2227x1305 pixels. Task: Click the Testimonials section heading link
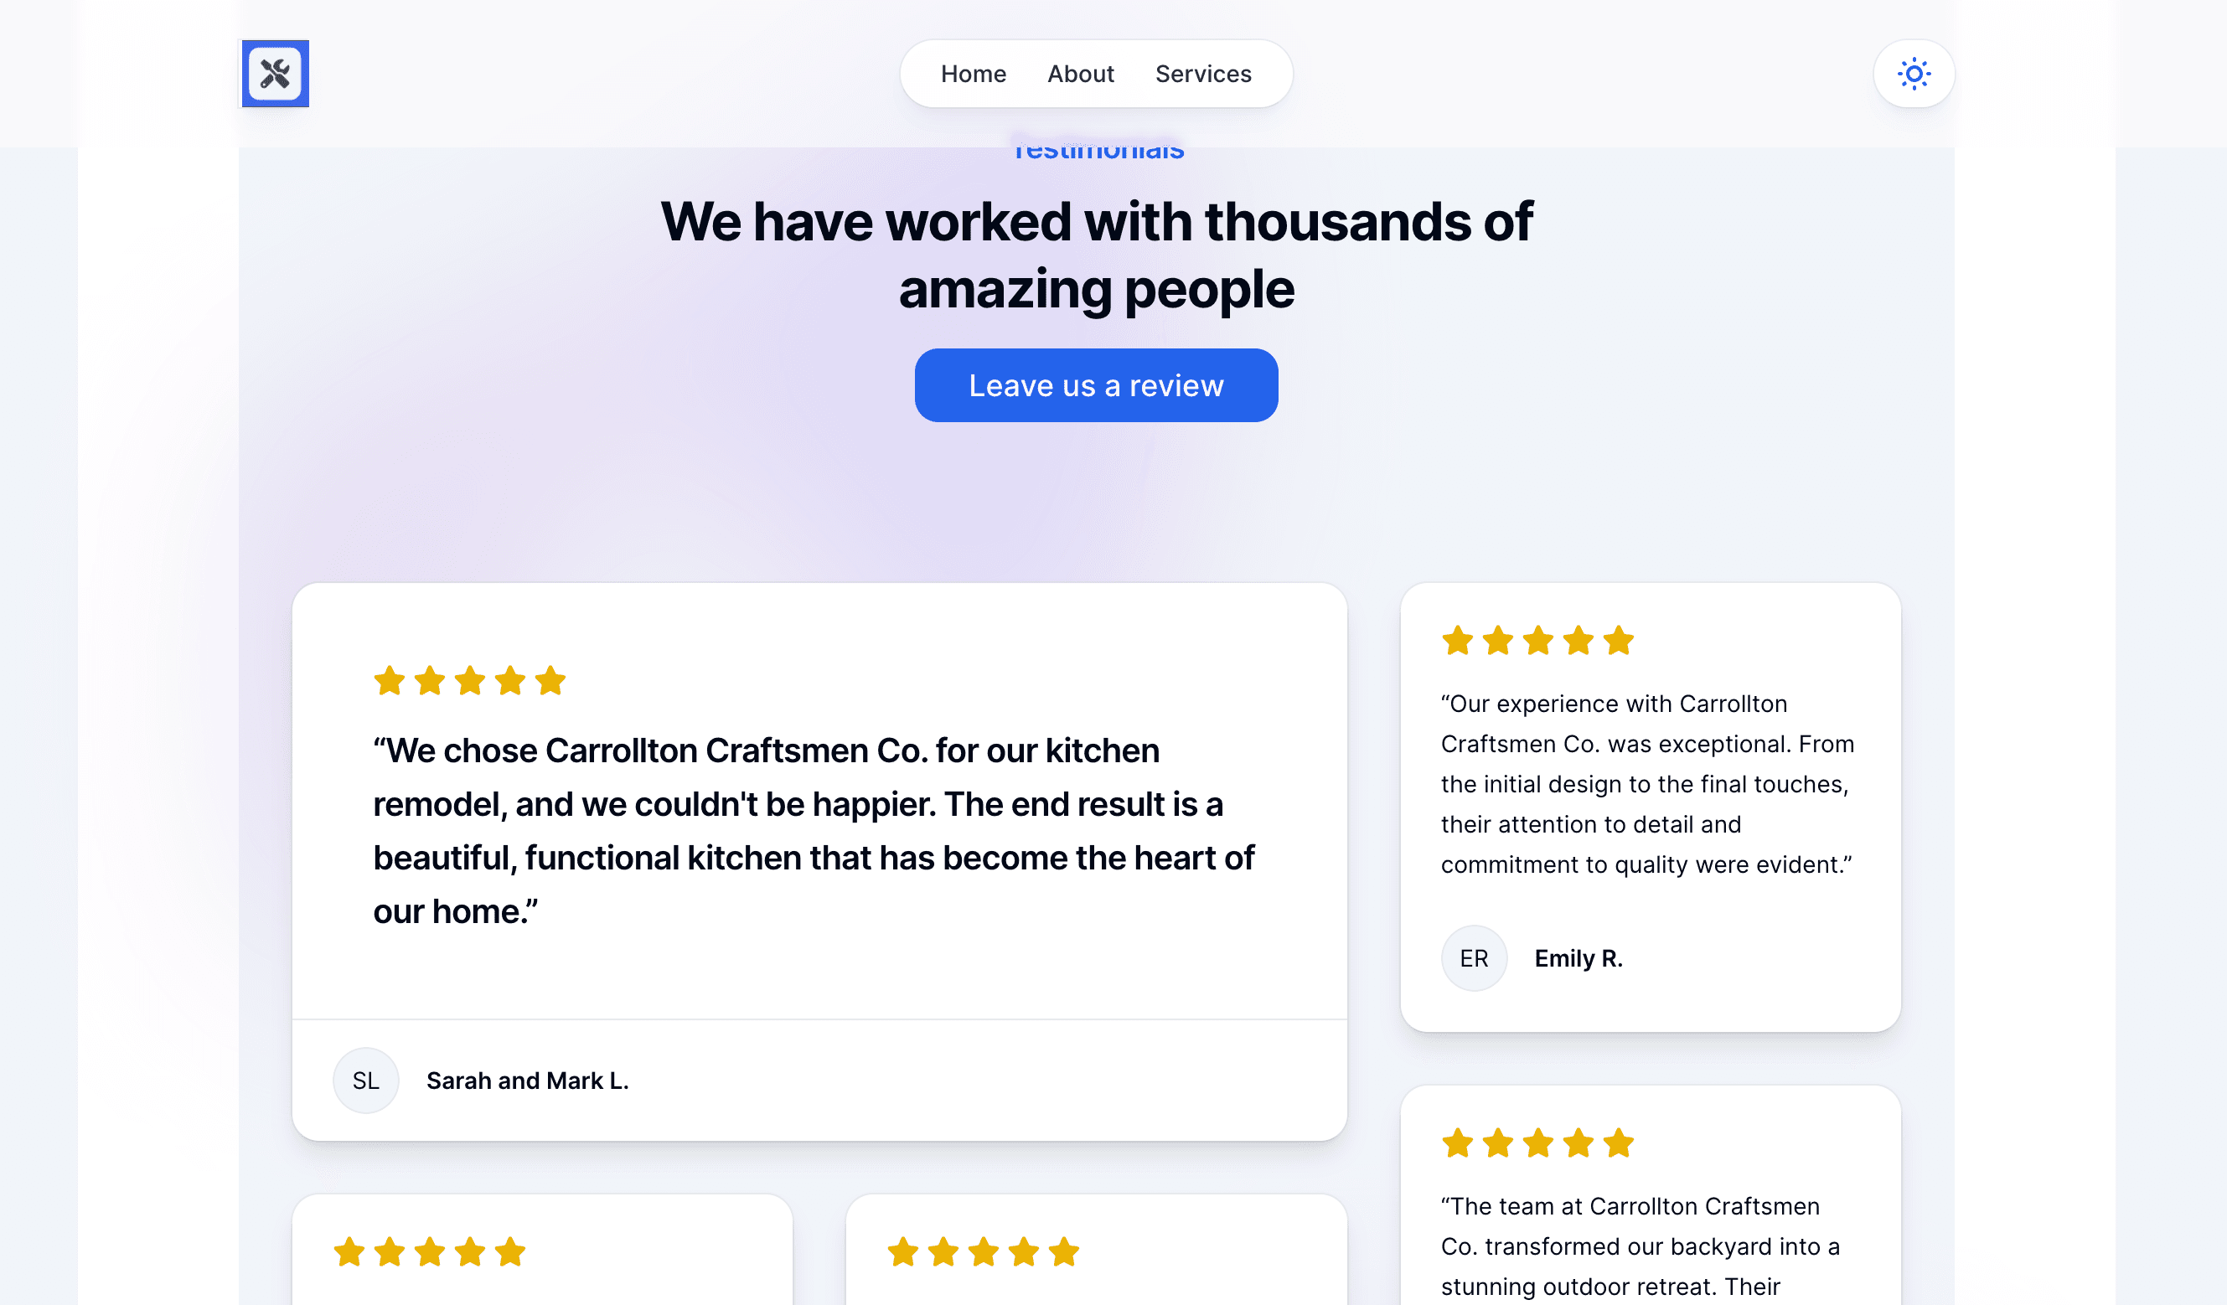point(1096,147)
